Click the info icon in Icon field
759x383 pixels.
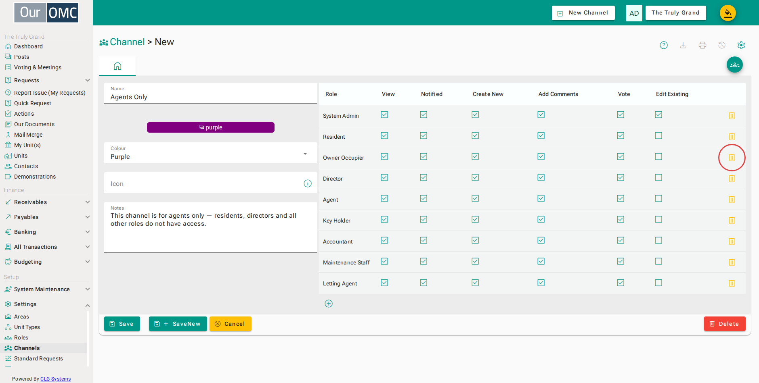pyautogui.click(x=308, y=183)
